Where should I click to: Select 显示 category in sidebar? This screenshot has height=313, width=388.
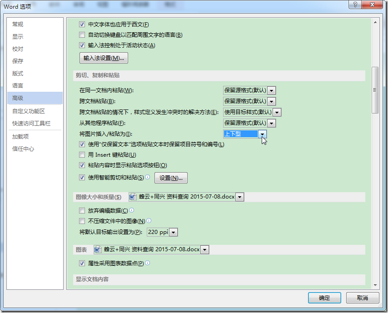(35, 37)
